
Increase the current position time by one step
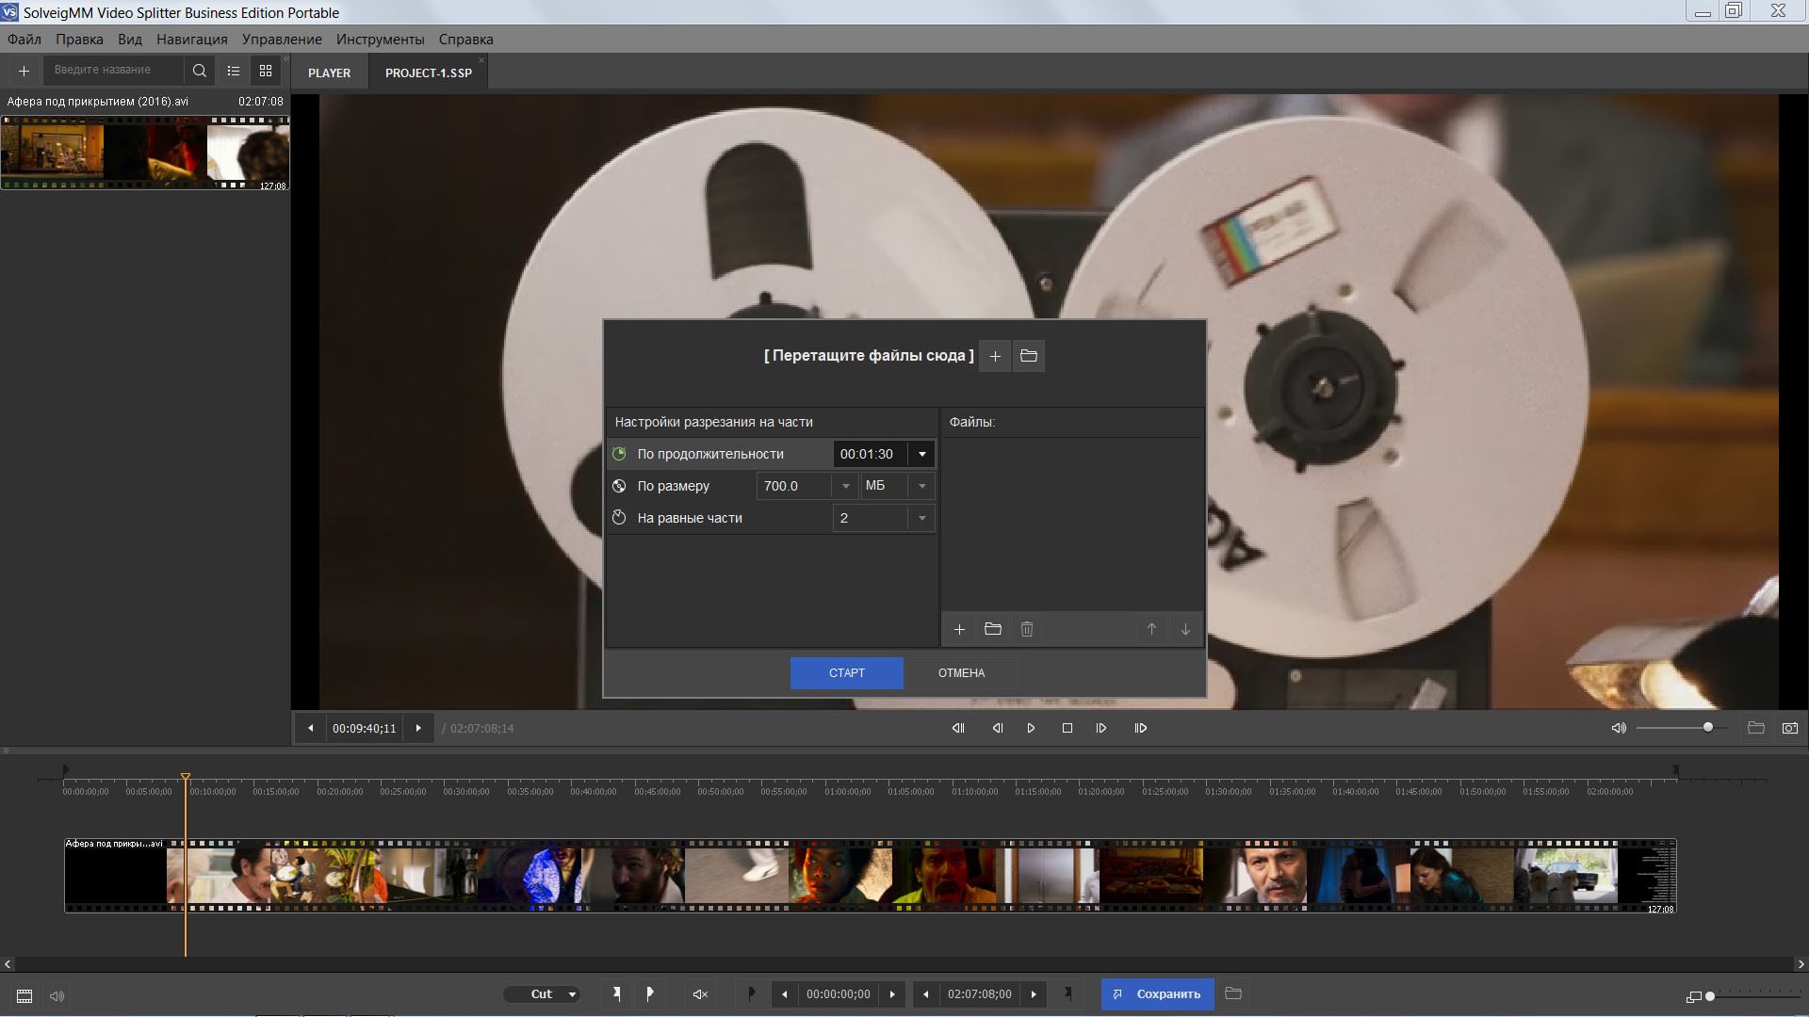point(419,728)
